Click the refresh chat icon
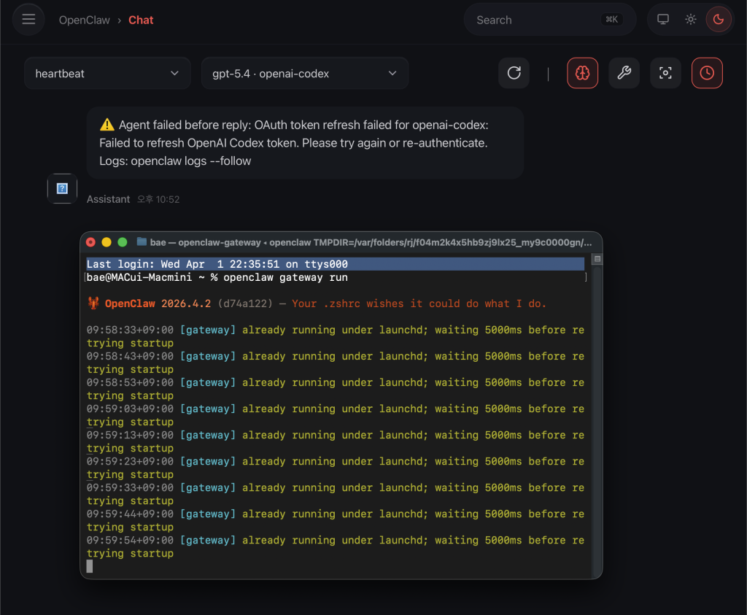747x615 pixels. [514, 73]
